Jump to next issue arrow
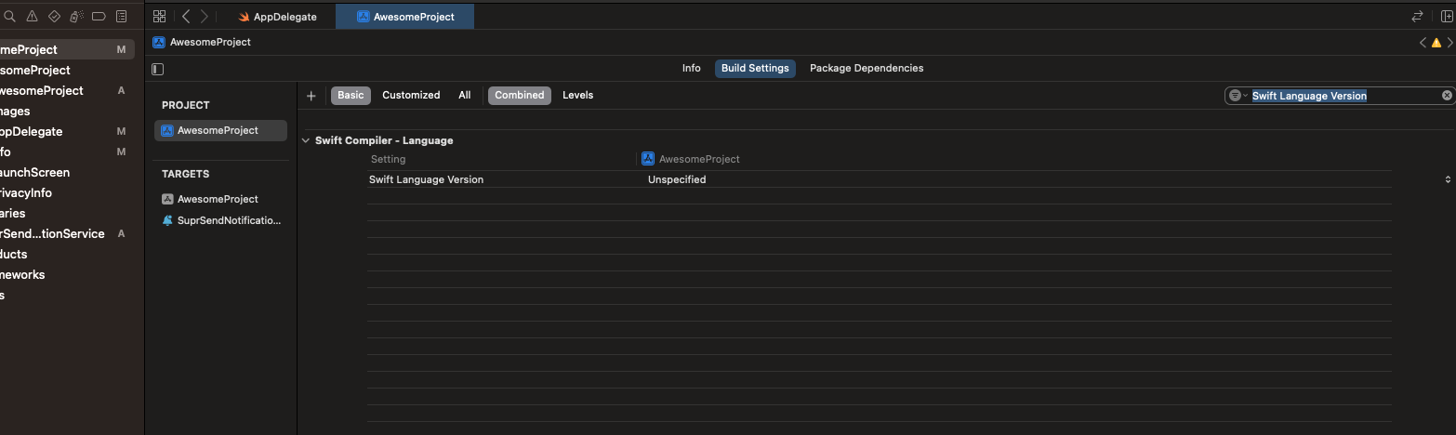This screenshot has width=1456, height=435. point(1449,43)
